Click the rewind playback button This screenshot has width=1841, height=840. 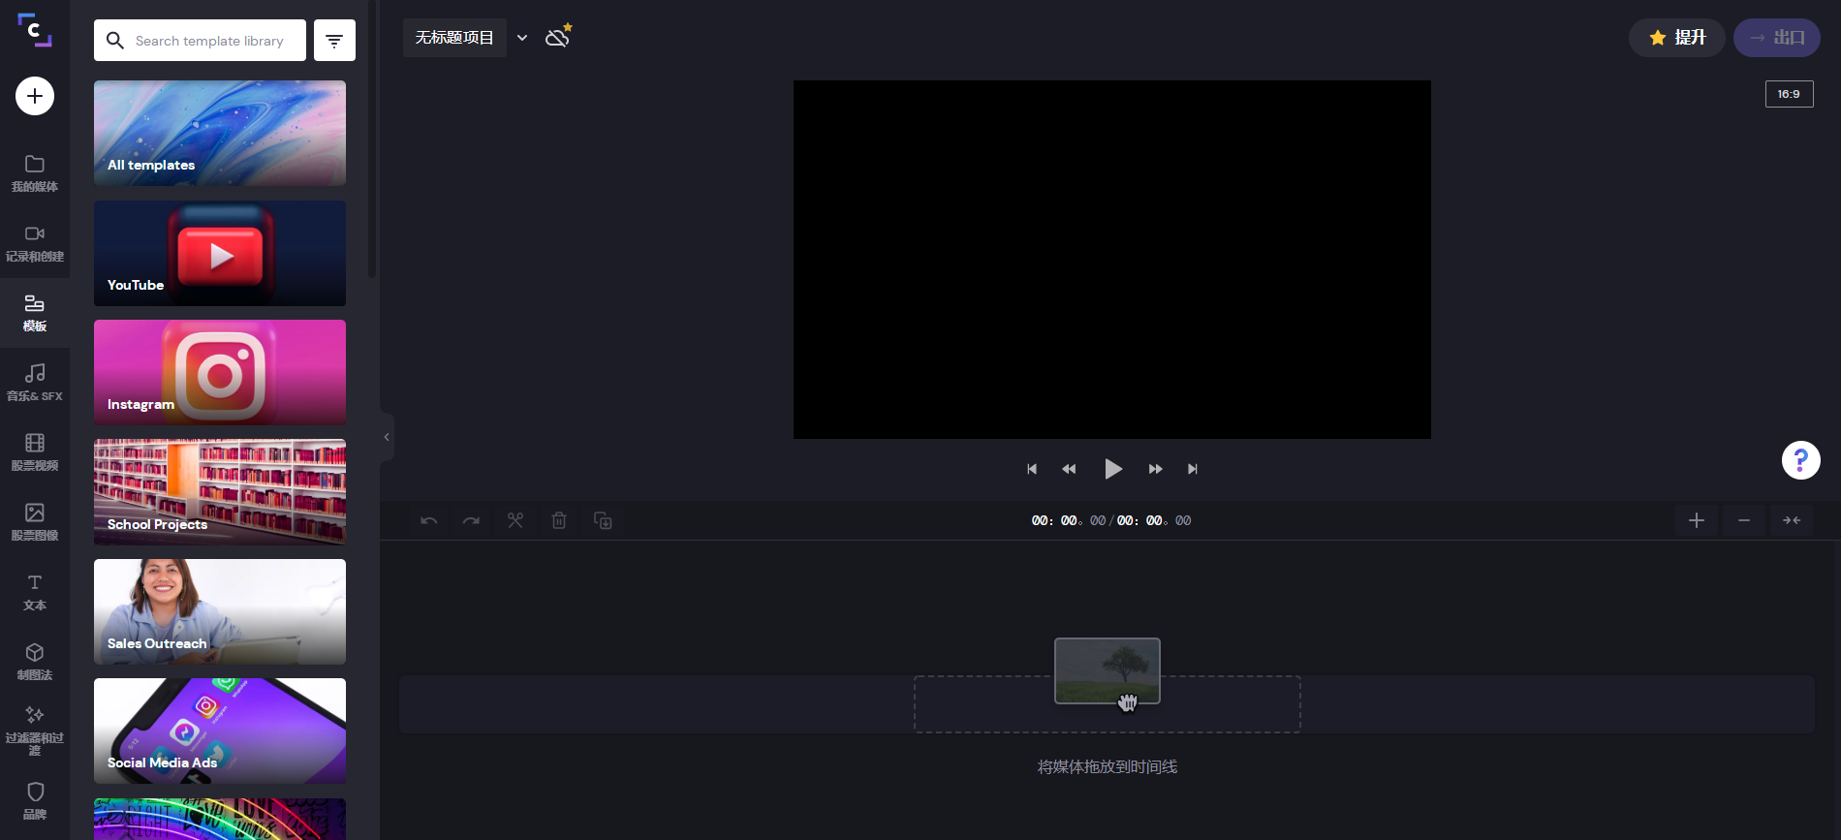pos(1069,469)
